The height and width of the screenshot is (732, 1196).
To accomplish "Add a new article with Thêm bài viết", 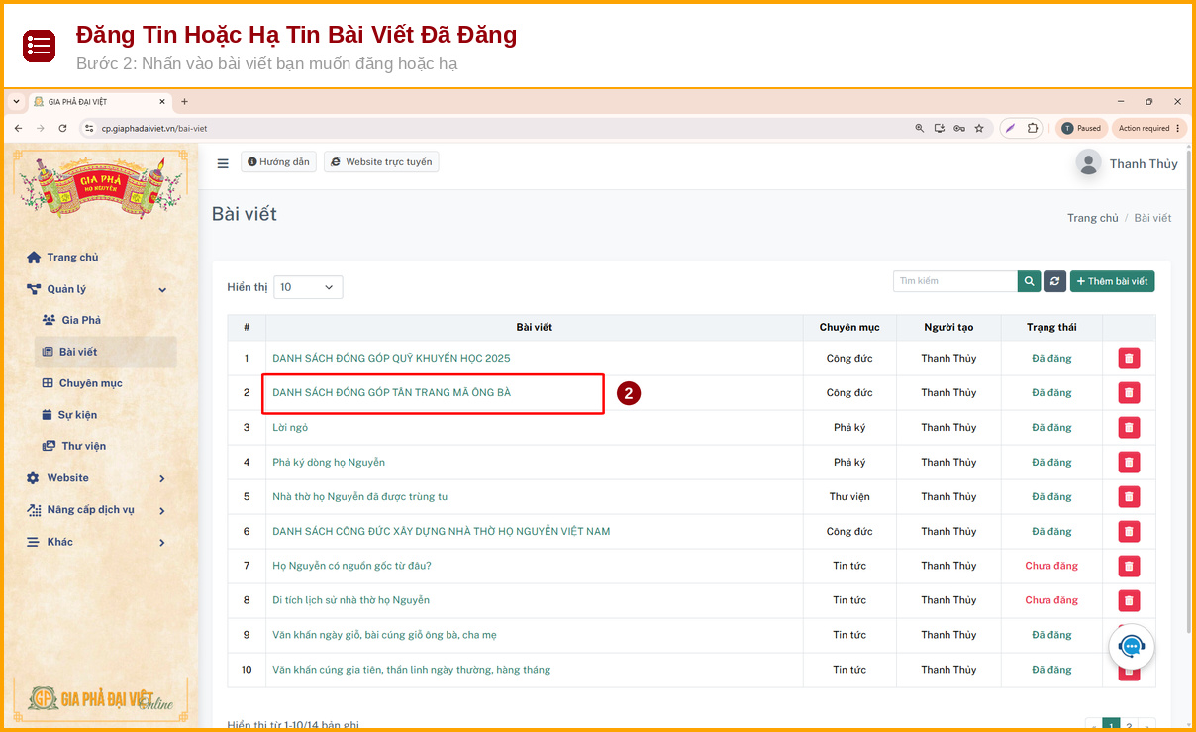I will 1112,281.
